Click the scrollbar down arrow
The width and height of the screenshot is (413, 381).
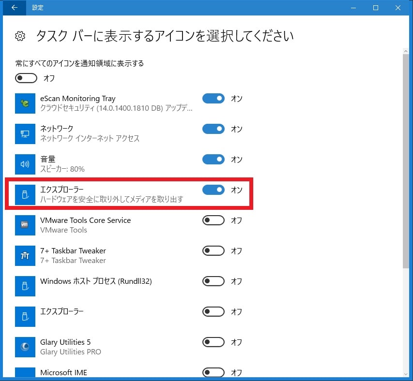406,374
